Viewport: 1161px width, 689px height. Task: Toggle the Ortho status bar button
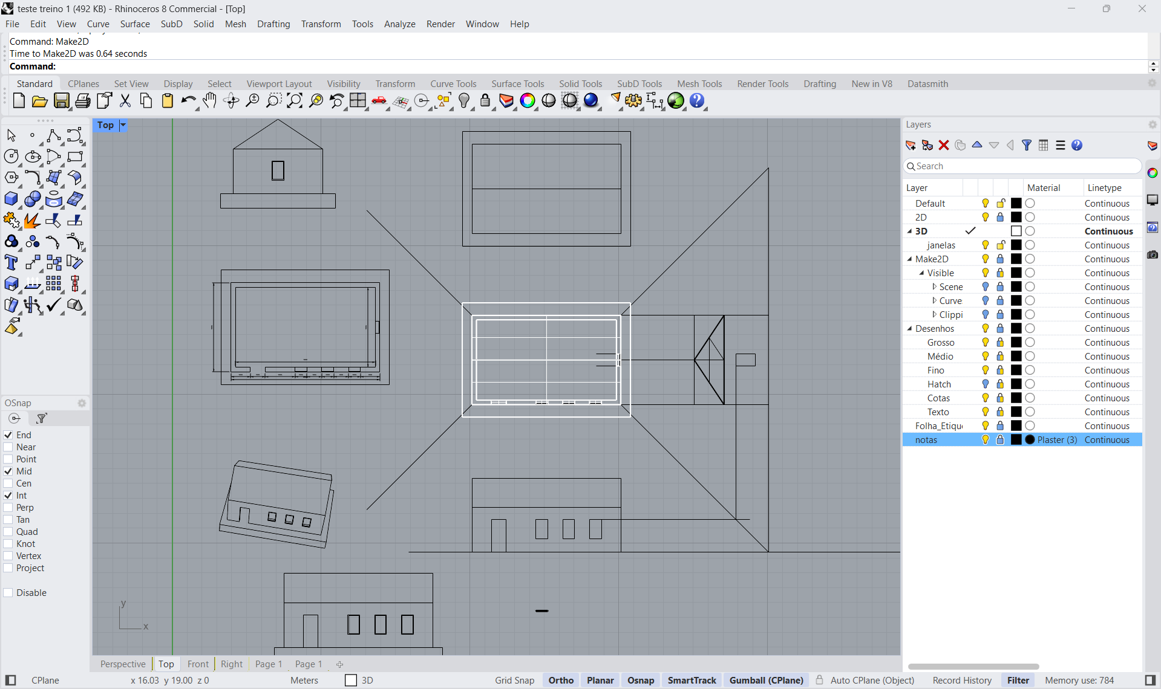[561, 680]
